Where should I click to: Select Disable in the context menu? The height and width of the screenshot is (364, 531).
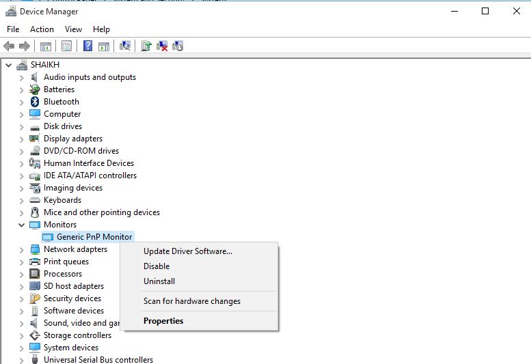tap(156, 266)
